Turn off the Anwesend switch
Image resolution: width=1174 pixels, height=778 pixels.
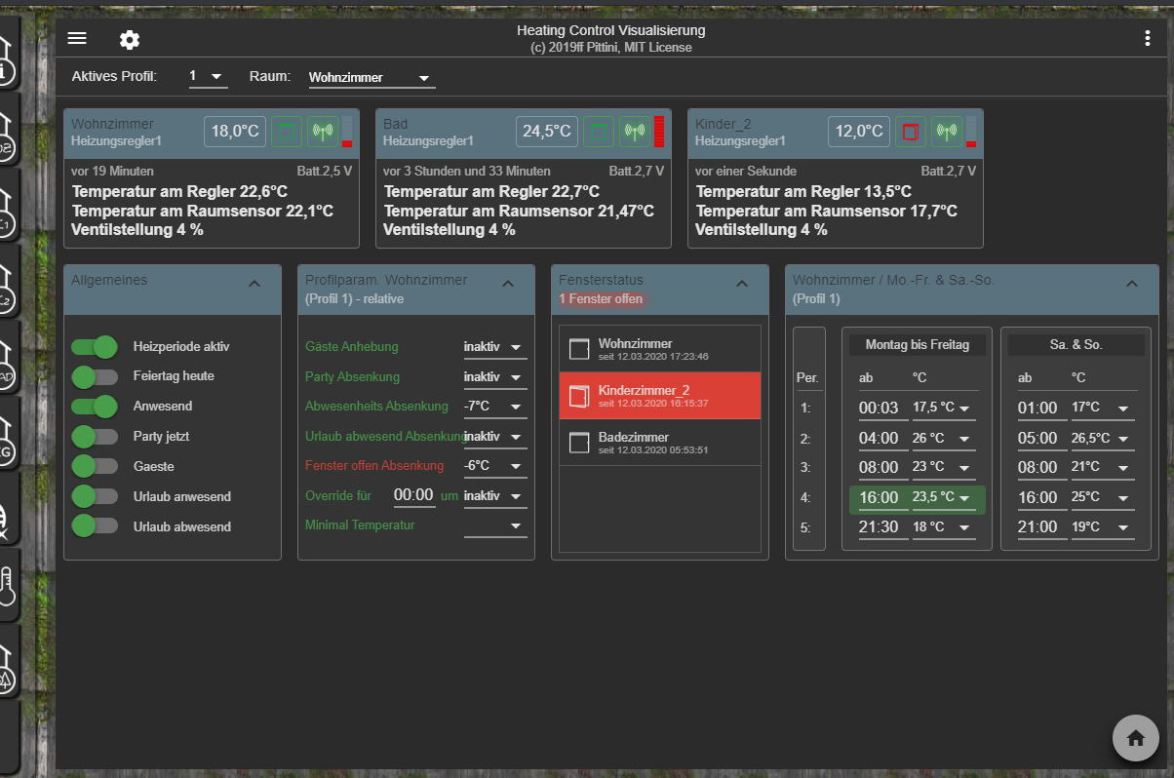pyautogui.click(x=96, y=407)
